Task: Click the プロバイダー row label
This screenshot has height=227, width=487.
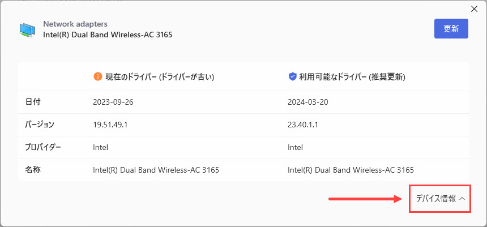Action: (43, 147)
